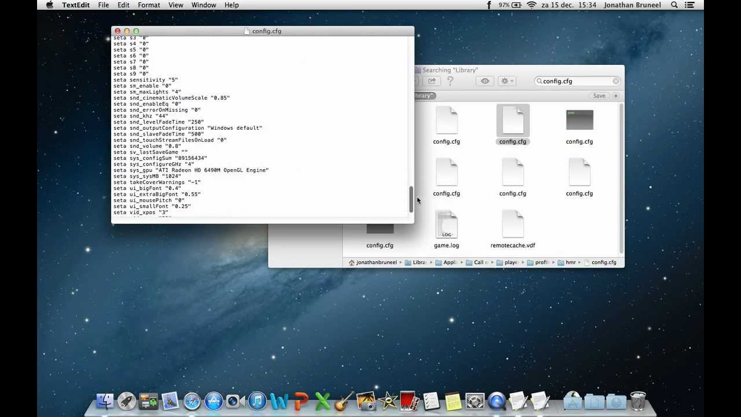Image resolution: width=741 pixels, height=417 pixels.
Task: Click the Help question mark in Finder
Action: (x=450, y=81)
